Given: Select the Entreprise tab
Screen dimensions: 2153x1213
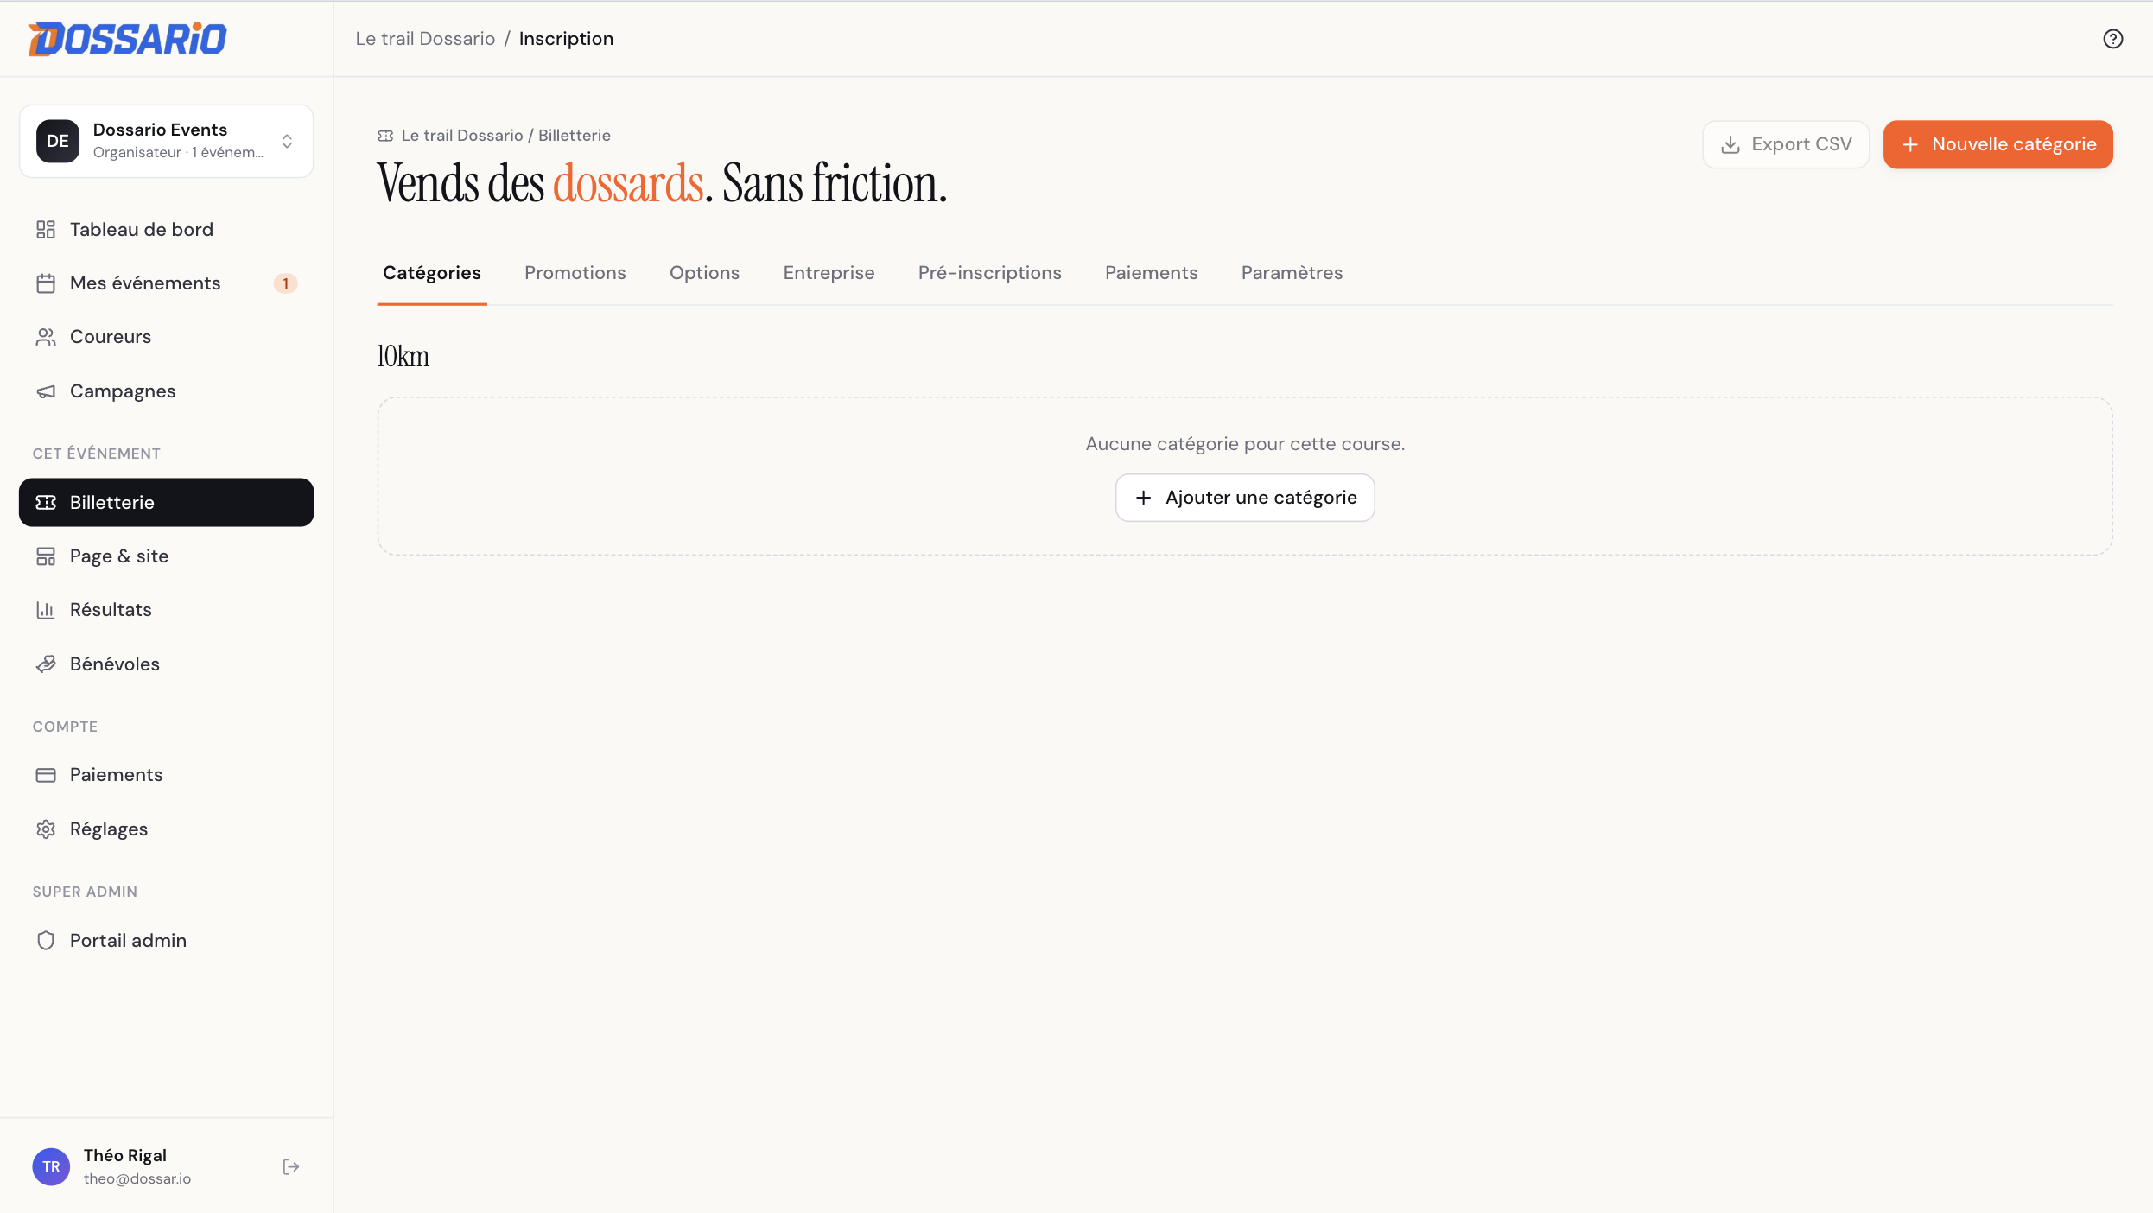Looking at the screenshot, I should pos(829,273).
